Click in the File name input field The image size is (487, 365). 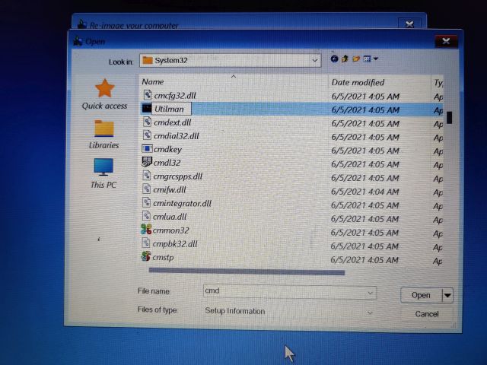click(289, 292)
